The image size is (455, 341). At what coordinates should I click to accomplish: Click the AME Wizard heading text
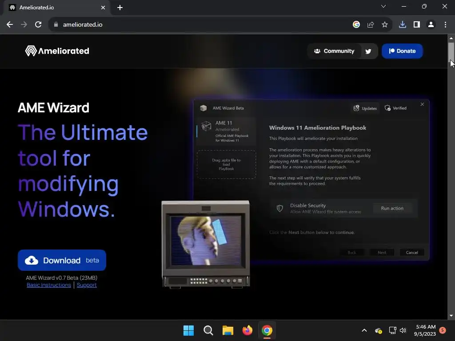pyautogui.click(x=53, y=107)
